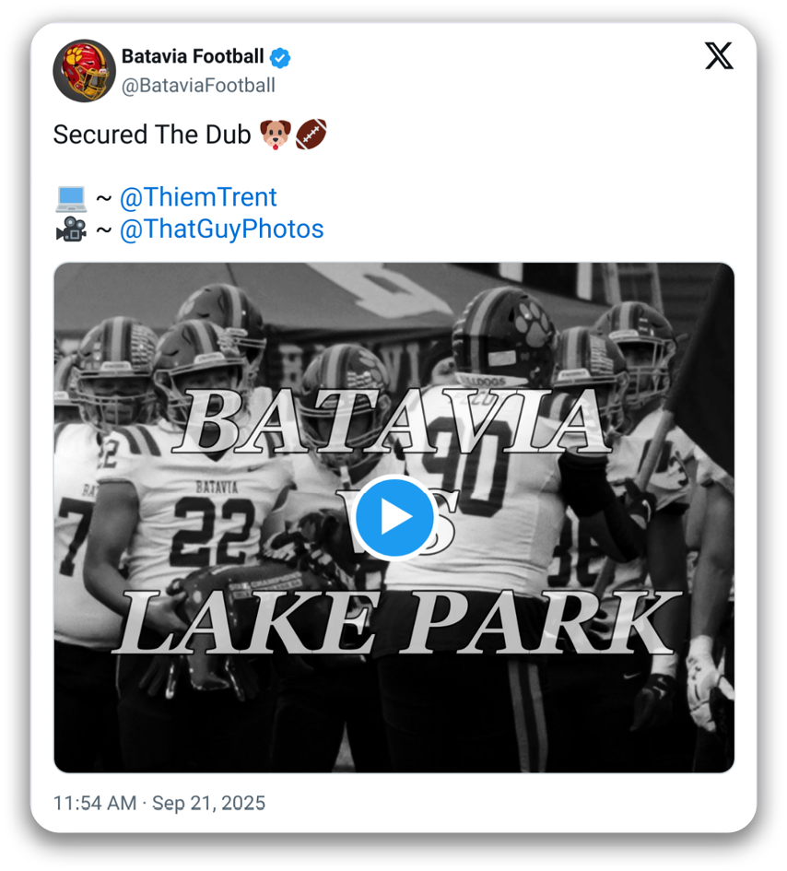This screenshot has height=871, width=787.
Task: Click the movie camera emoji
Action: point(70,229)
